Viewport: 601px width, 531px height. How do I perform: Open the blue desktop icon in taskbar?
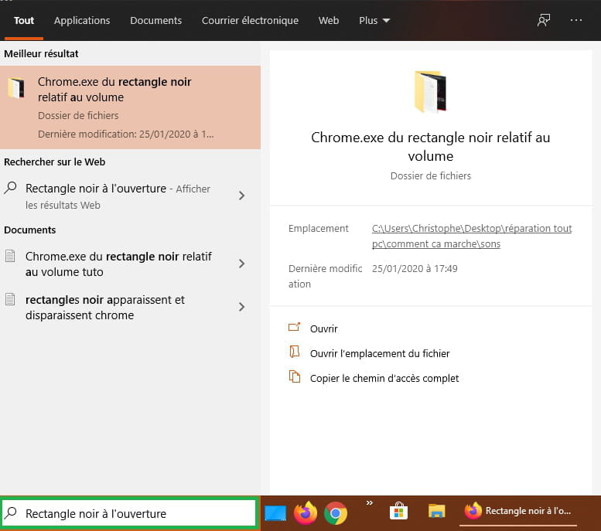[x=275, y=513]
